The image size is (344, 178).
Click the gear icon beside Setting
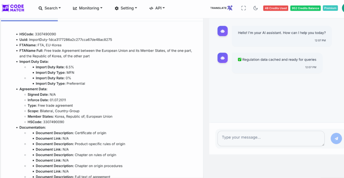[x=117, y=8]
